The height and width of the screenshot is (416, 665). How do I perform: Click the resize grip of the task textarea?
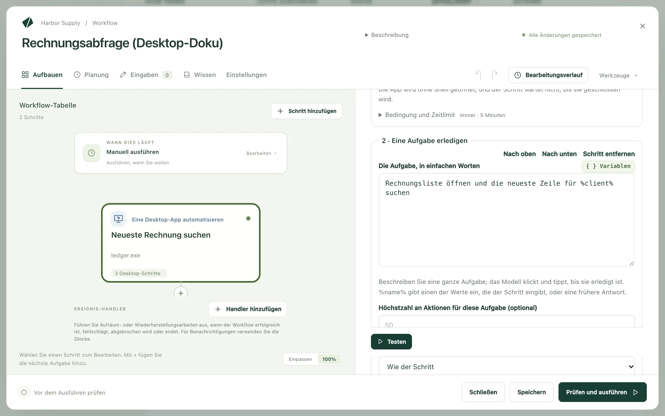(631, 264)
